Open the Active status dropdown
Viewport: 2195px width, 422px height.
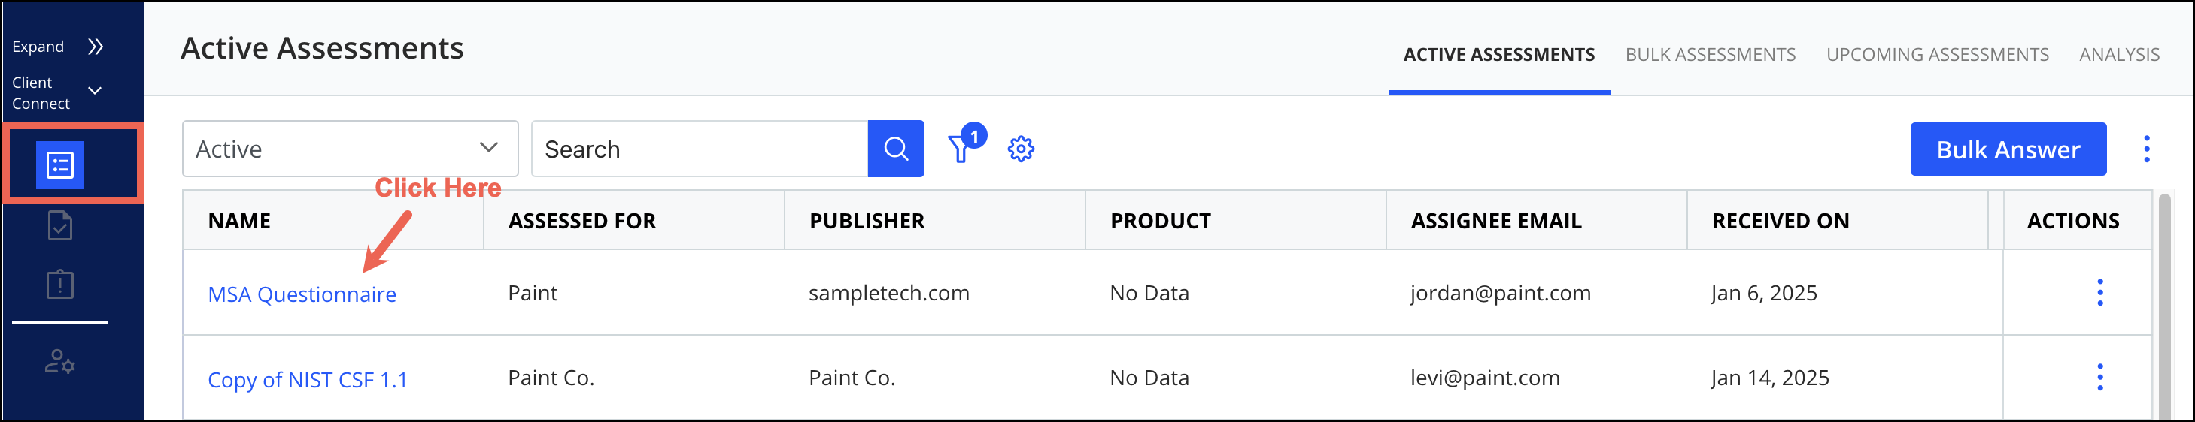point(351,149)
